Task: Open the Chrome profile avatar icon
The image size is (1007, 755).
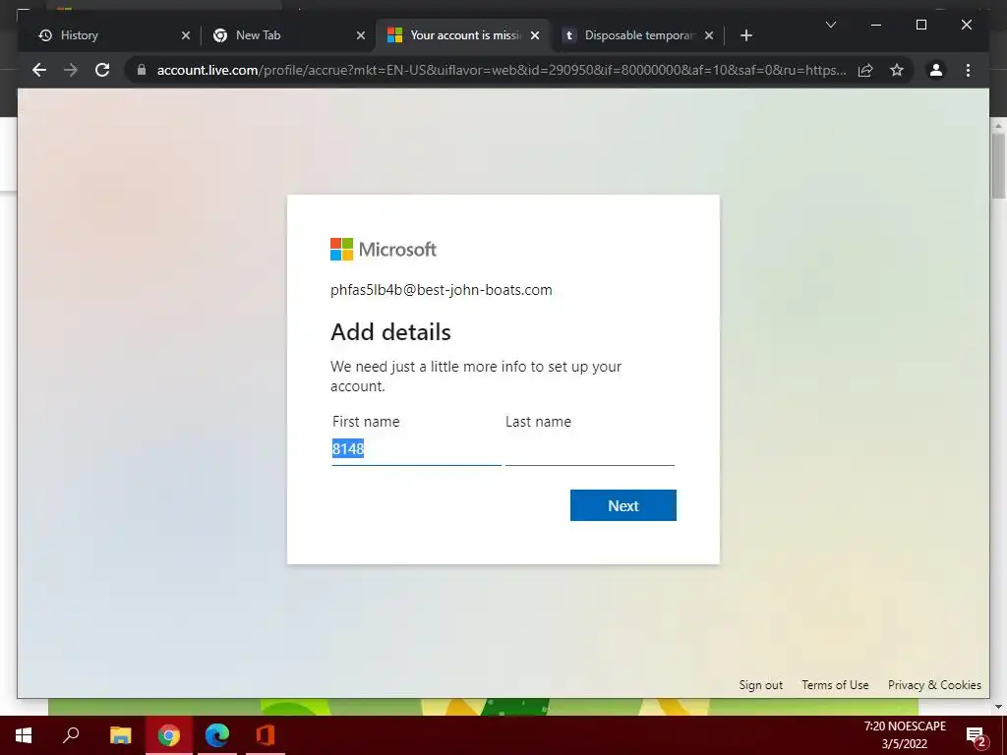Action: 936,70
